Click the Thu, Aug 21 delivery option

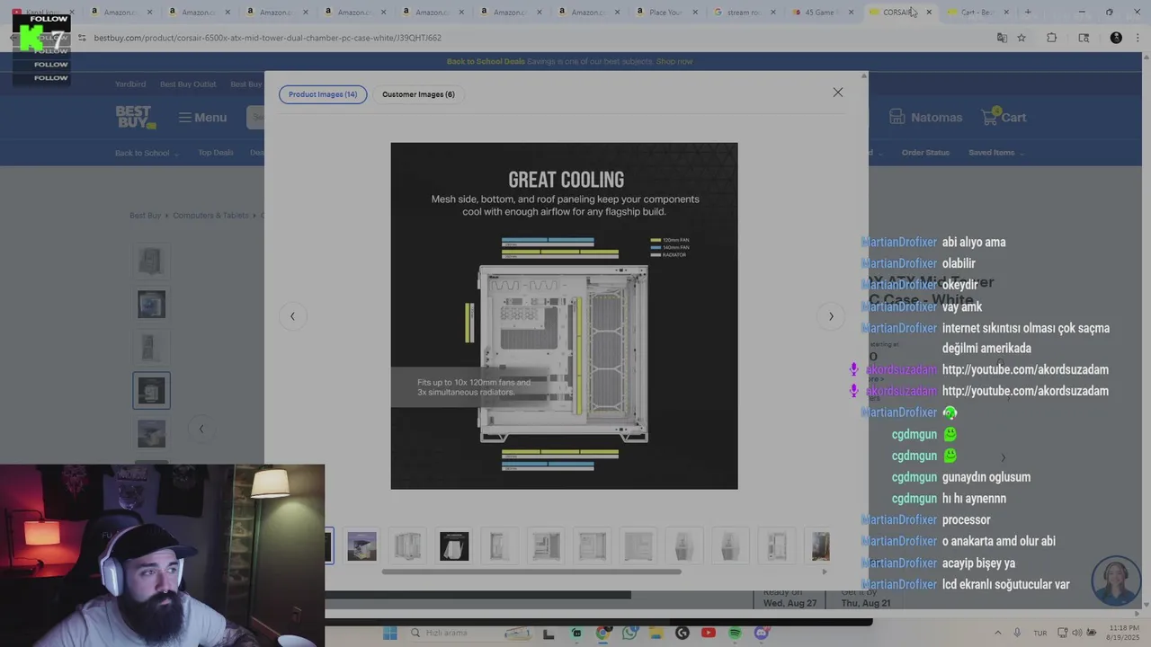click(x=865, y=598)
